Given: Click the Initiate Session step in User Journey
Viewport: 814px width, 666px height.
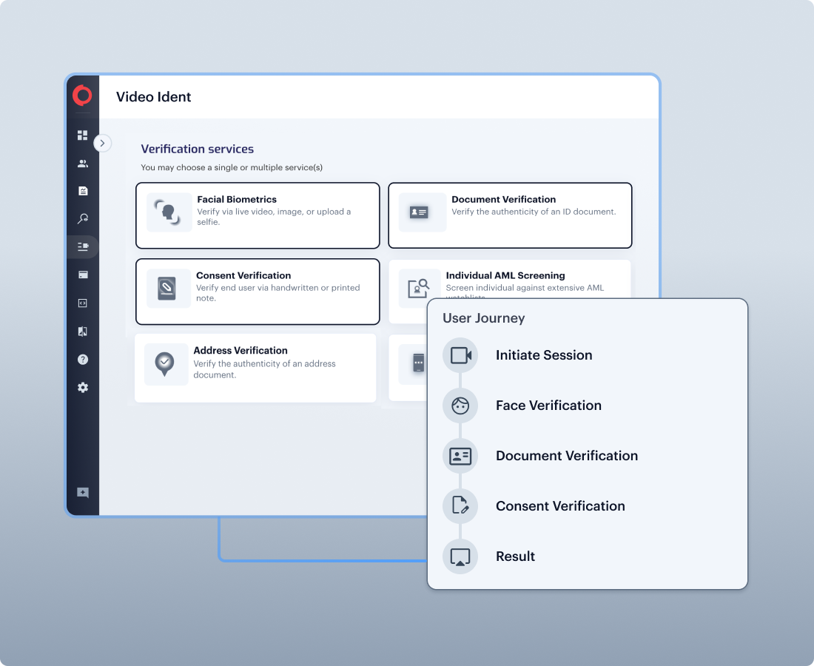Looking at the screenshot, I should (x=544, y=355).
